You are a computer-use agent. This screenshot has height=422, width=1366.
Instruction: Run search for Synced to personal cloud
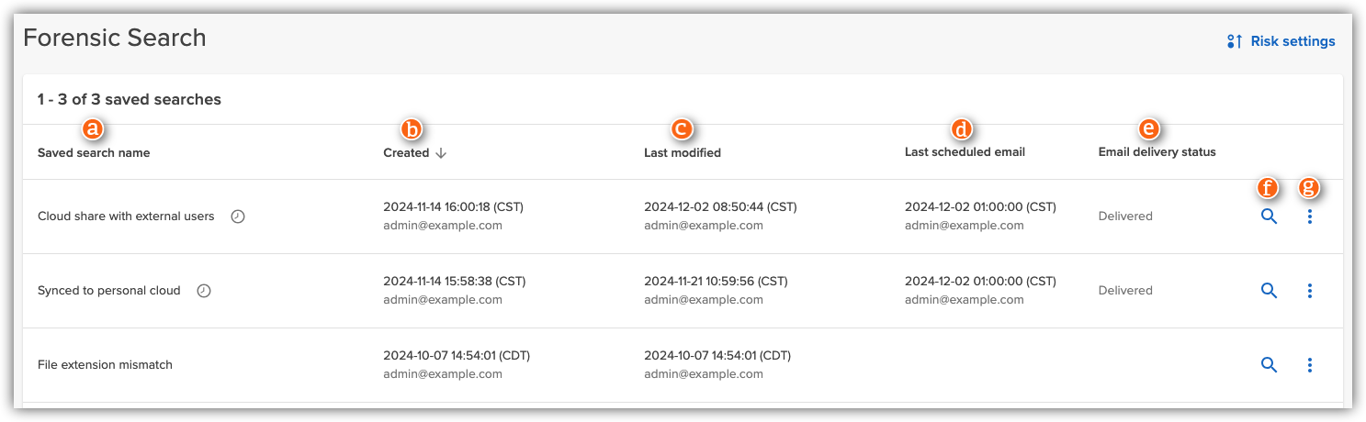(1269, 291)
